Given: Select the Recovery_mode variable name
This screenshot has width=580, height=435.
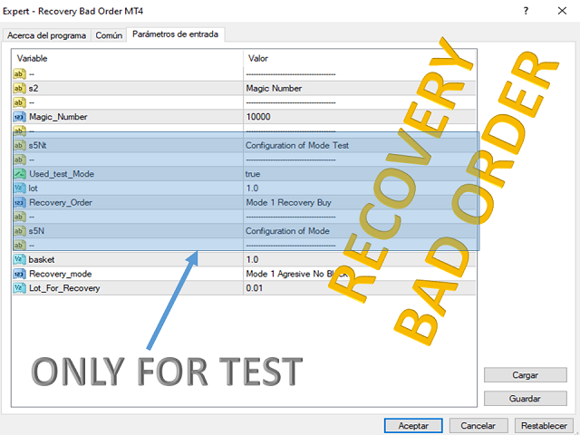Looking at the screenshot, I should coord(61,274).
